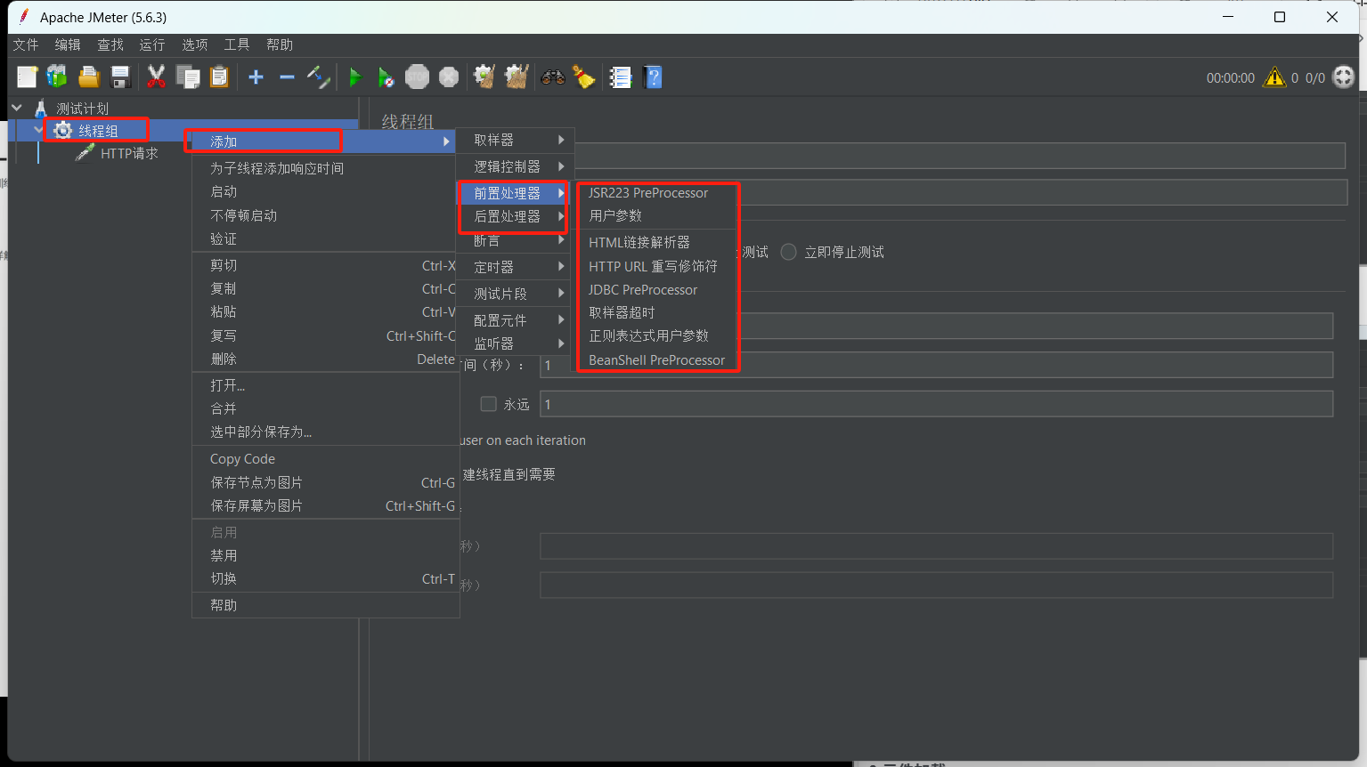Screen dimensions: 1367x767
Task: Choose 用户参数 preprocessor
Action: [658, 216]
